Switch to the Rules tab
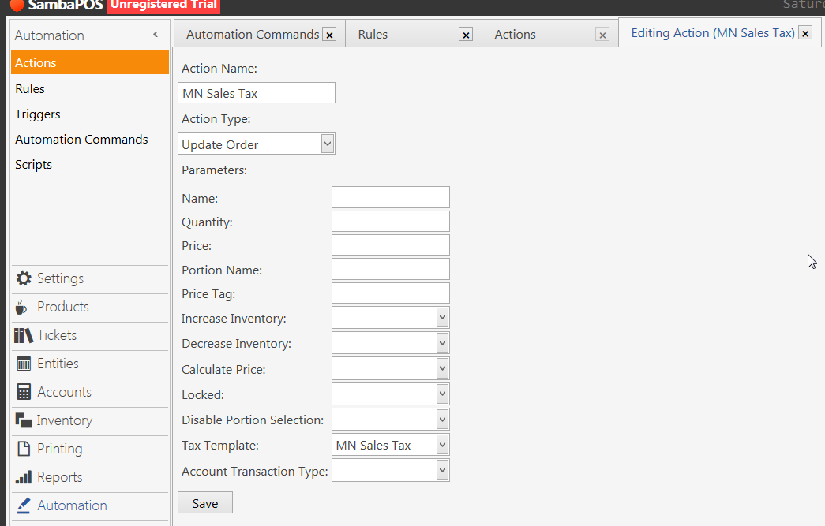The width and height of the screenshot is (825, 526). 373,35
